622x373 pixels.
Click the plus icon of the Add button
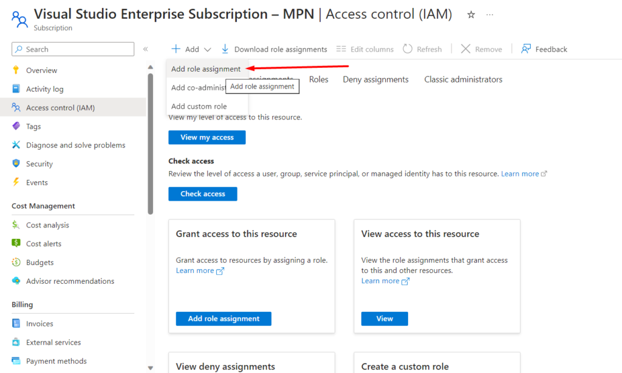(x=176, y=49)
